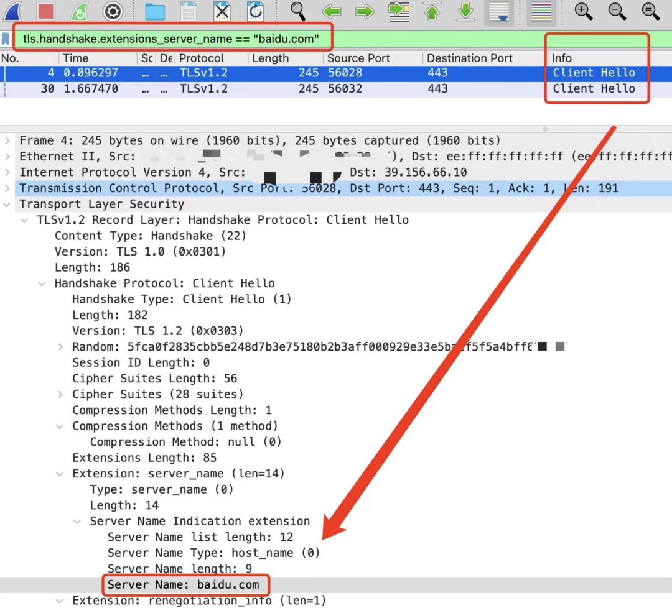672x608 pixels.
Task: Select Version: TLS 1.0 (0x0301) line
Action: [140, 252]
